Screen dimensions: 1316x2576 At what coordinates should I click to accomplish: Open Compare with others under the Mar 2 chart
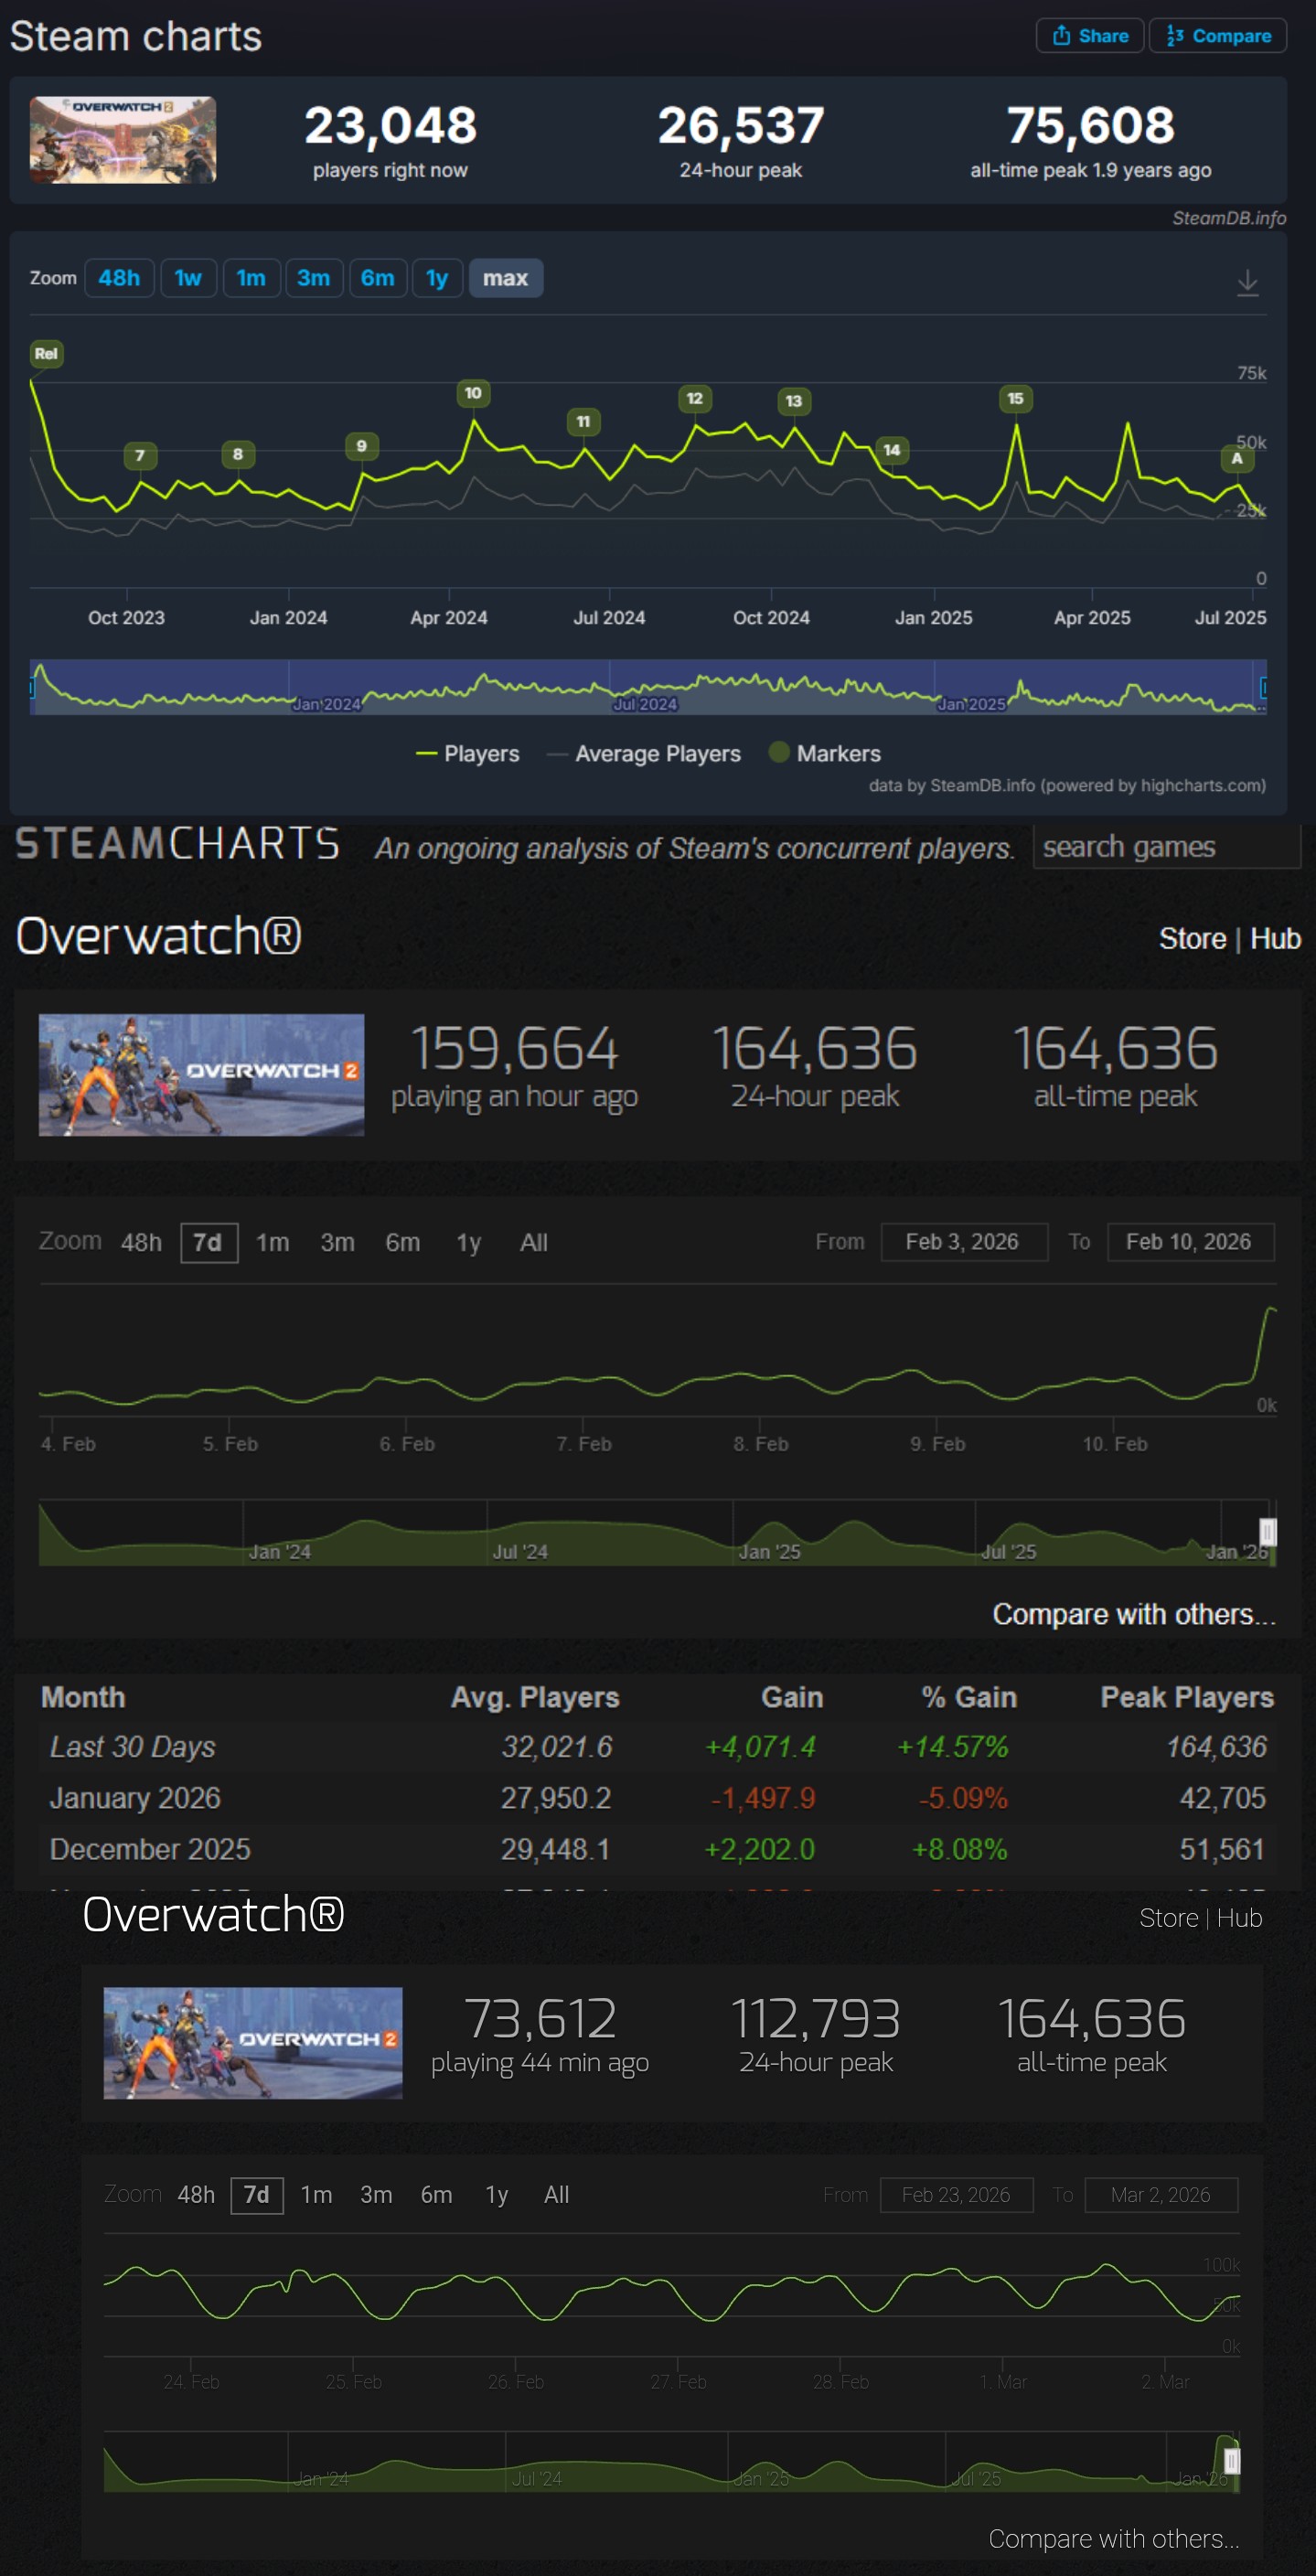tap(1113, 2539)
